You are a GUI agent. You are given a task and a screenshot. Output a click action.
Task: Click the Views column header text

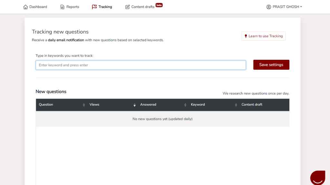click(x=94, y=105)
